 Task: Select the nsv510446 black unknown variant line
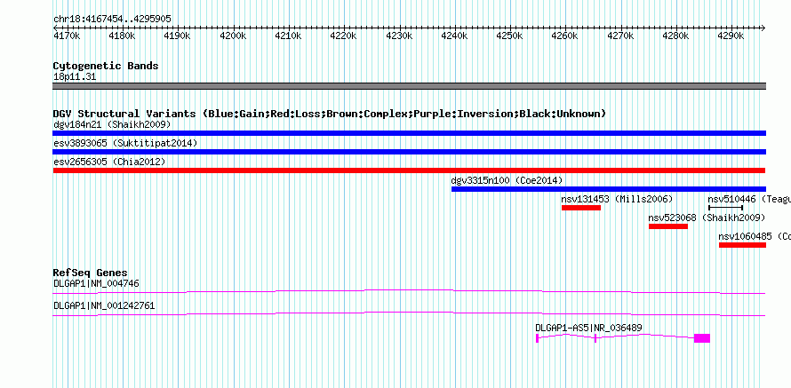coord(725,208)
